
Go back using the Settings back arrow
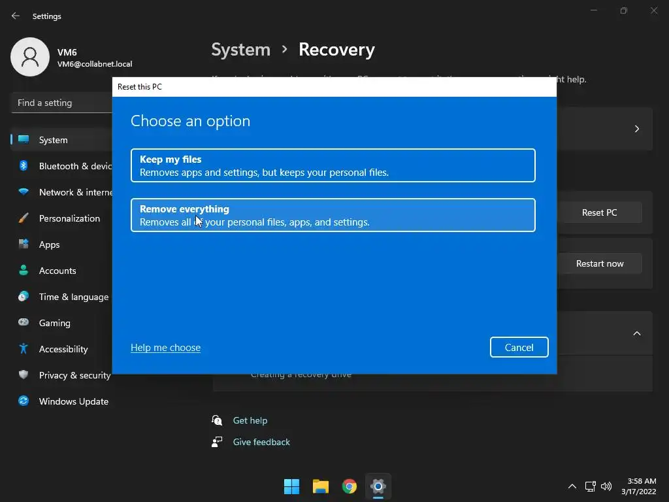[x=16, y=16]
